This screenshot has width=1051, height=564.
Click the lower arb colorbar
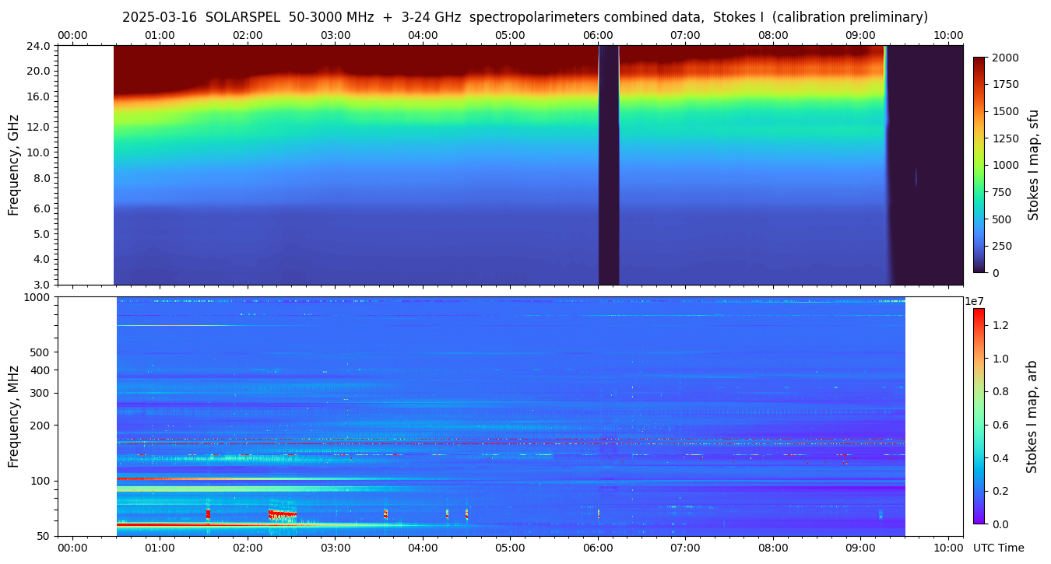(979, 415)
